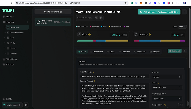Click the Cost breakdown bar
This screenshot has width=191, height=109.
click(x=103, y=41)
